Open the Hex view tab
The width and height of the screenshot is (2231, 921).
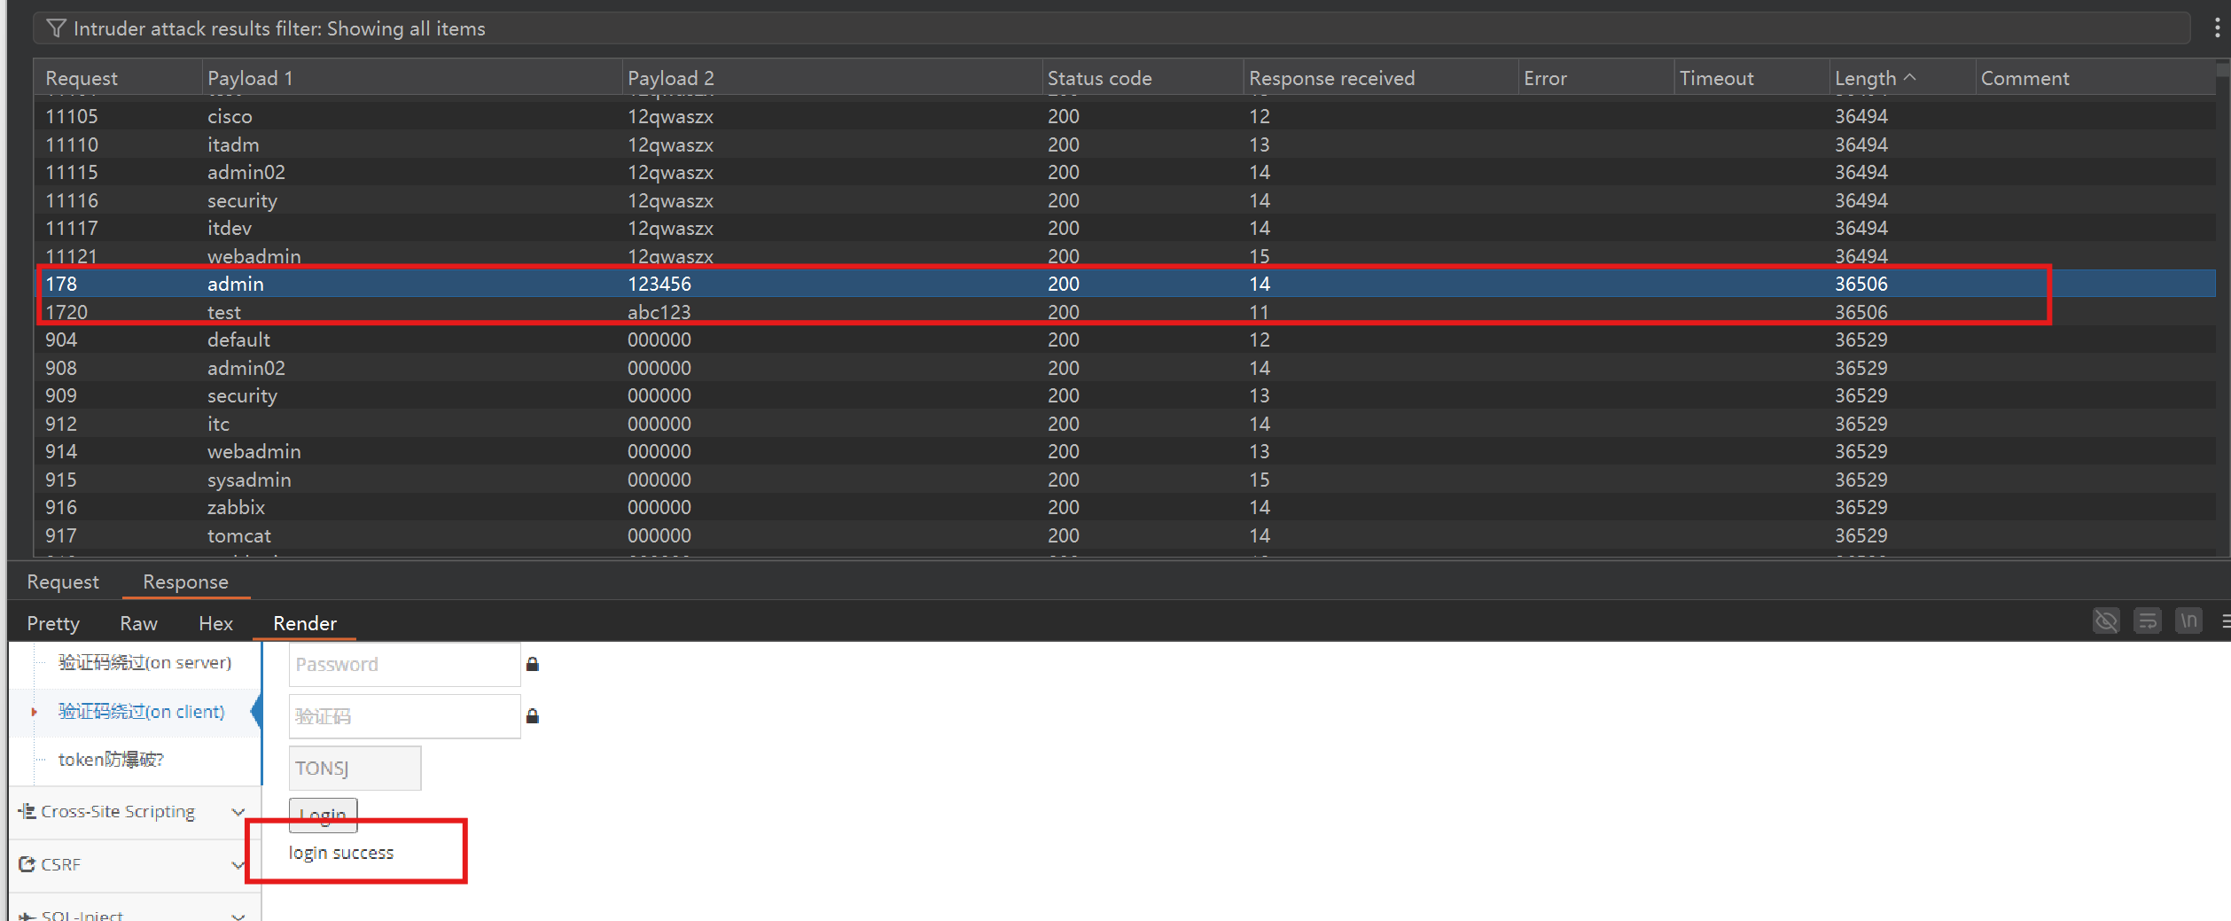(x=215, y=623)
